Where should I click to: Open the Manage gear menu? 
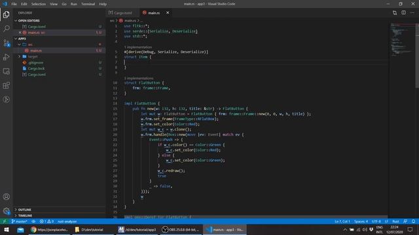point(6,211)
